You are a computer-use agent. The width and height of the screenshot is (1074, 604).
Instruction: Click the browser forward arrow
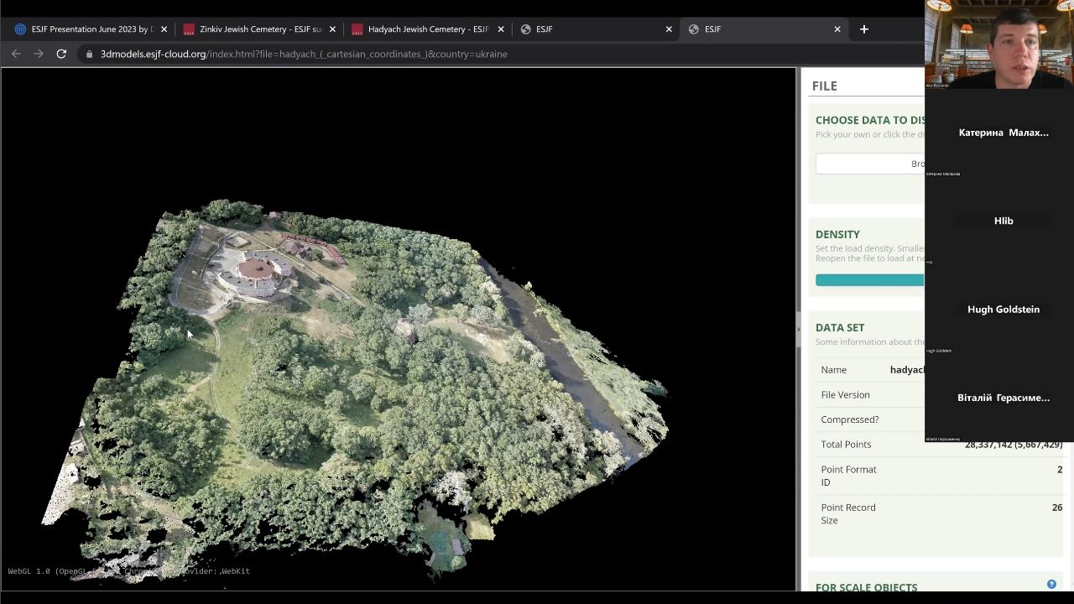click(x=39, y=54)
